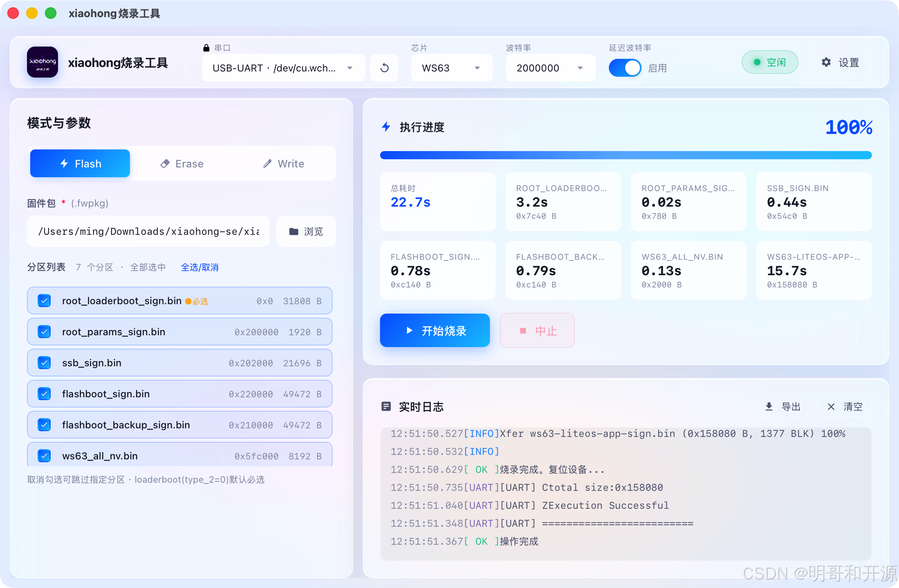Click the lightning icon next to 执行进度

coord(386,127)
